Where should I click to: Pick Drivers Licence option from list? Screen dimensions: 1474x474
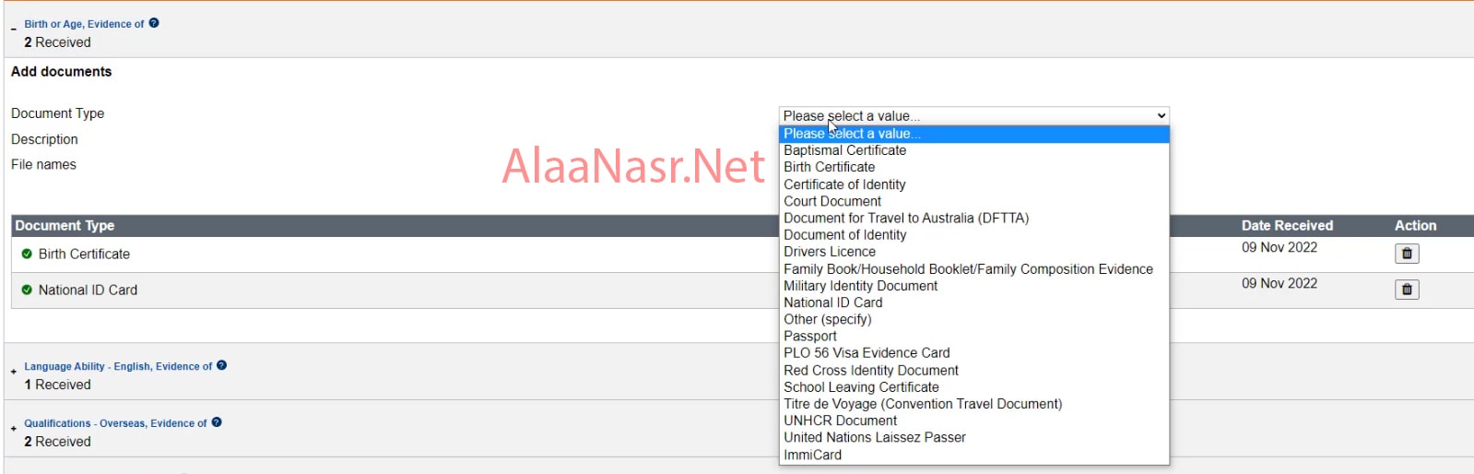tap(829, 252)
